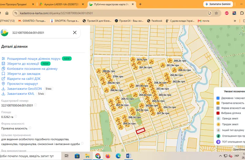Image resolution: width=245 pixels, height=160 pixels.
Task: Click 'ТОП оголошення' purple legend icon
Action: [x=218, y=142]
